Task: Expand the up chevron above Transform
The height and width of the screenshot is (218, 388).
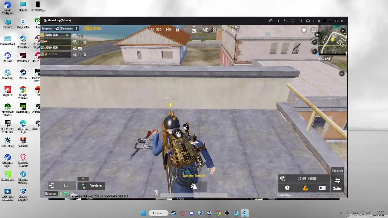Action: 83,179
